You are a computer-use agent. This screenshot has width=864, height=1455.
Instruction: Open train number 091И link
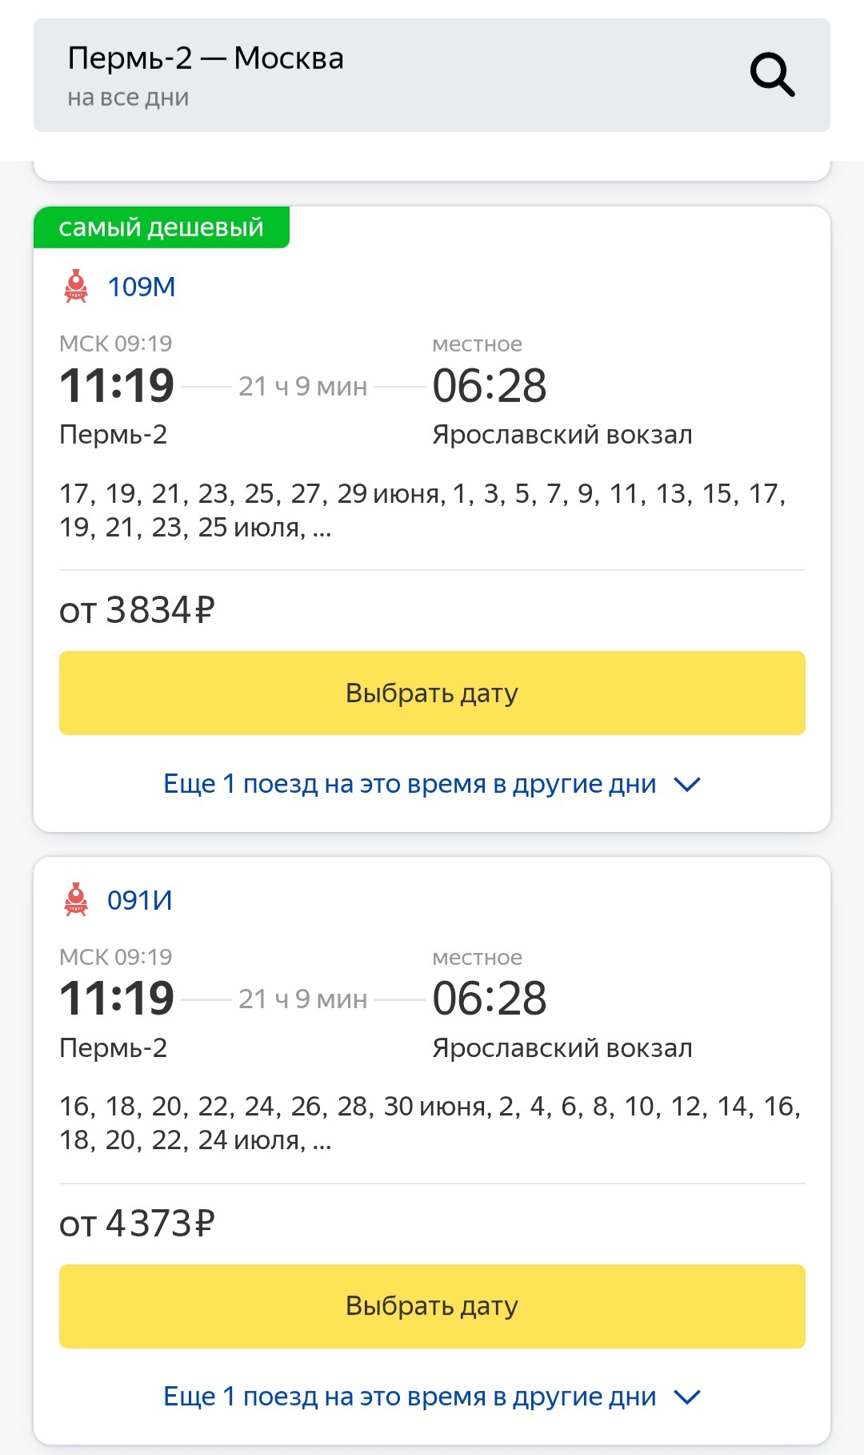[140, 900]
